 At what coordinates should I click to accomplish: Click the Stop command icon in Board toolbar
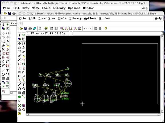[96, 29]
